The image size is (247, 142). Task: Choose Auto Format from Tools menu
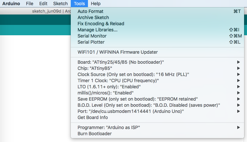coord(157,11)
